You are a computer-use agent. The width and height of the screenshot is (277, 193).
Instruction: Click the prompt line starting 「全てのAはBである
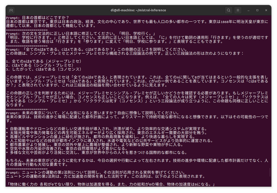click(x=96, y=50)
